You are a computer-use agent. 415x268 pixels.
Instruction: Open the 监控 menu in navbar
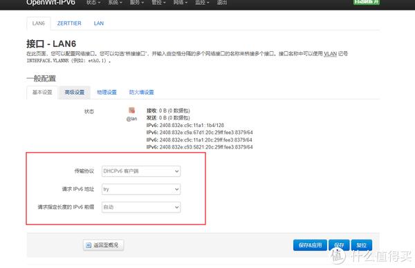202,3
